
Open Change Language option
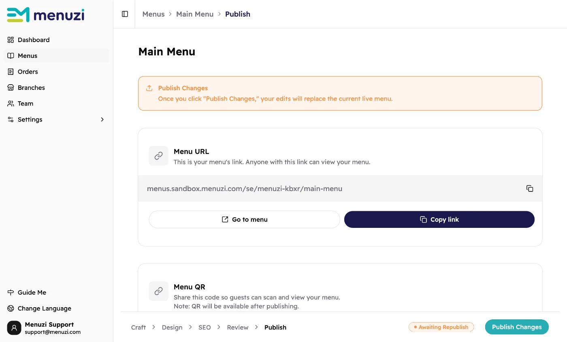(56, 308)
